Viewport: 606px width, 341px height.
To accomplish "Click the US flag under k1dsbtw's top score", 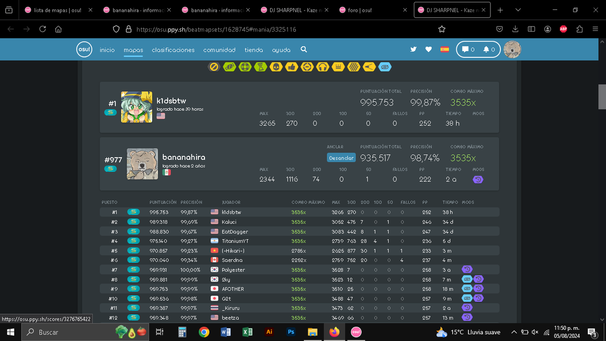I will [161, 116].
